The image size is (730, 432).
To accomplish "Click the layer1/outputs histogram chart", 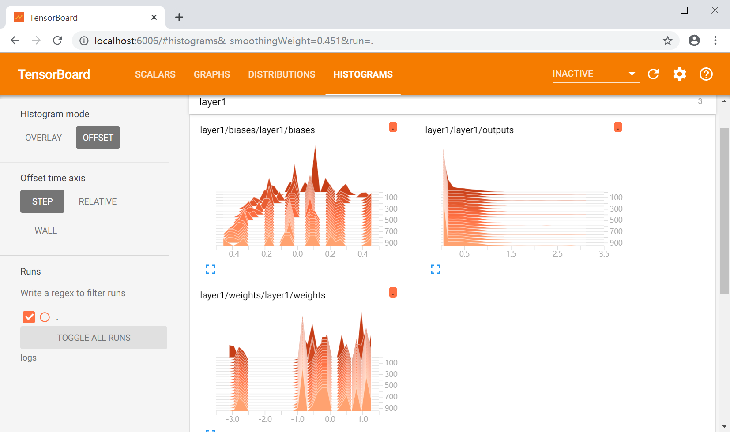I will tap(524, 201).
